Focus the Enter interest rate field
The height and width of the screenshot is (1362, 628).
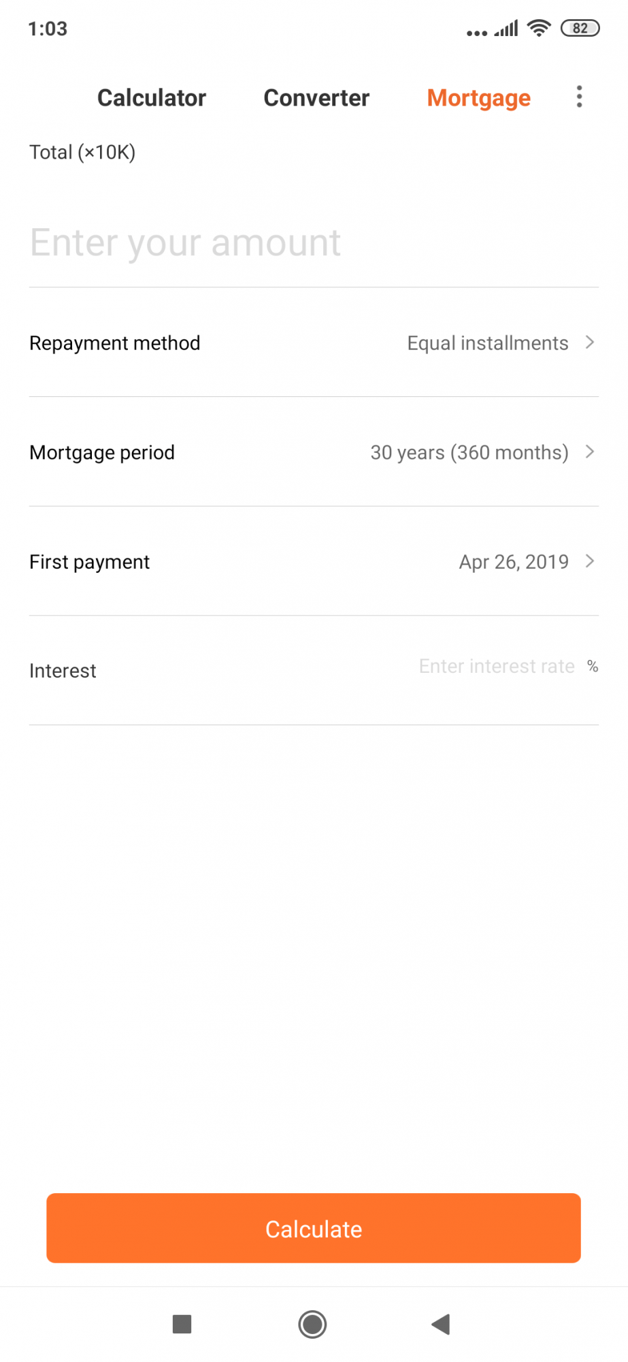[497, 666]
